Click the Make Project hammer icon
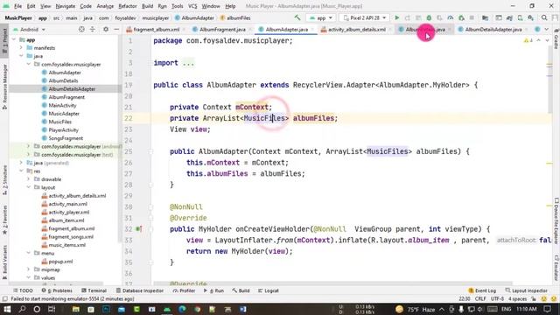This screenshot has height=315, width=560. [297, 17]
